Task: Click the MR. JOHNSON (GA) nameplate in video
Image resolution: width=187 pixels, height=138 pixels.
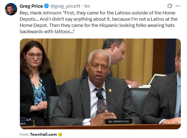Action: point(119,122)
